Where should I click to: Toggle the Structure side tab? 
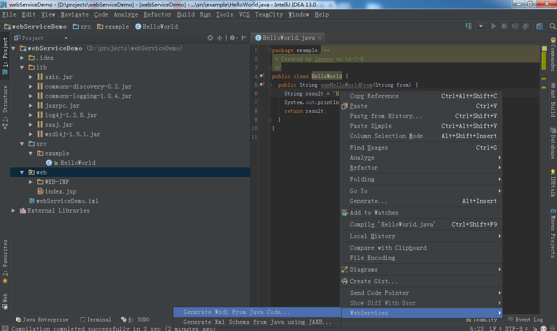pos(5,107)
